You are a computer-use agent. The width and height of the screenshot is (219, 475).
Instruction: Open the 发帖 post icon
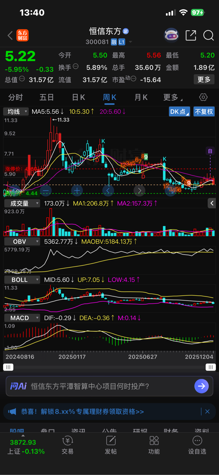tap(111, 445)
